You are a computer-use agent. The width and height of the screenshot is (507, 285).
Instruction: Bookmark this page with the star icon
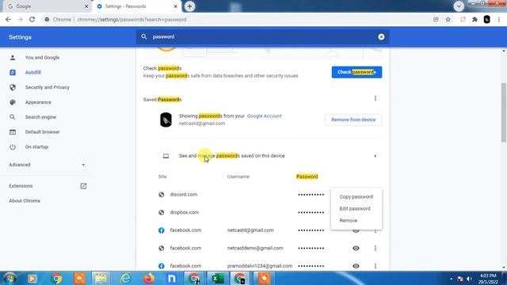[448, 19]
